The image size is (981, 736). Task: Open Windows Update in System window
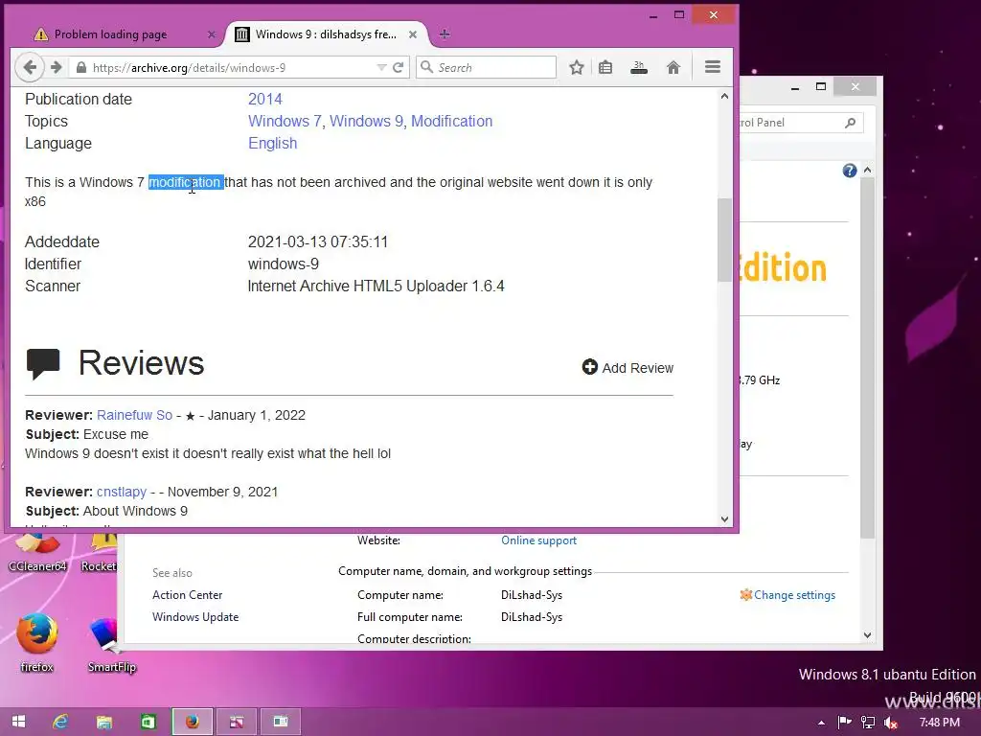[195, 616]
